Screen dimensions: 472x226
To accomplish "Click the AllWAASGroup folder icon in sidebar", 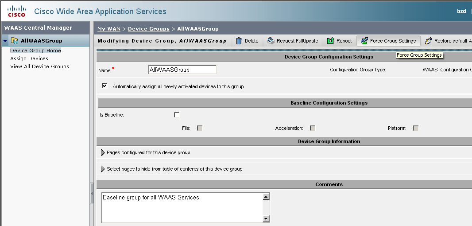I will coord(15,41).
